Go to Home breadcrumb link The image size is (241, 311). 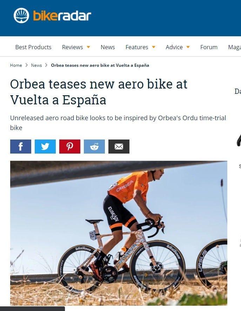tap(16, 65)
